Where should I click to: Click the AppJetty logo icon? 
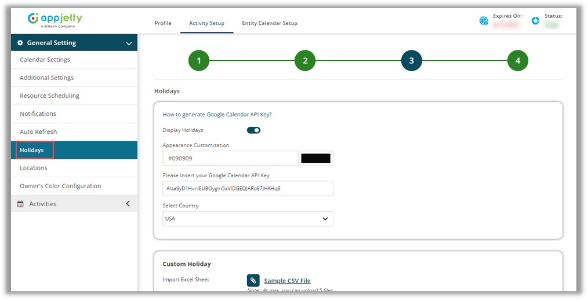[x=33, y=19]
